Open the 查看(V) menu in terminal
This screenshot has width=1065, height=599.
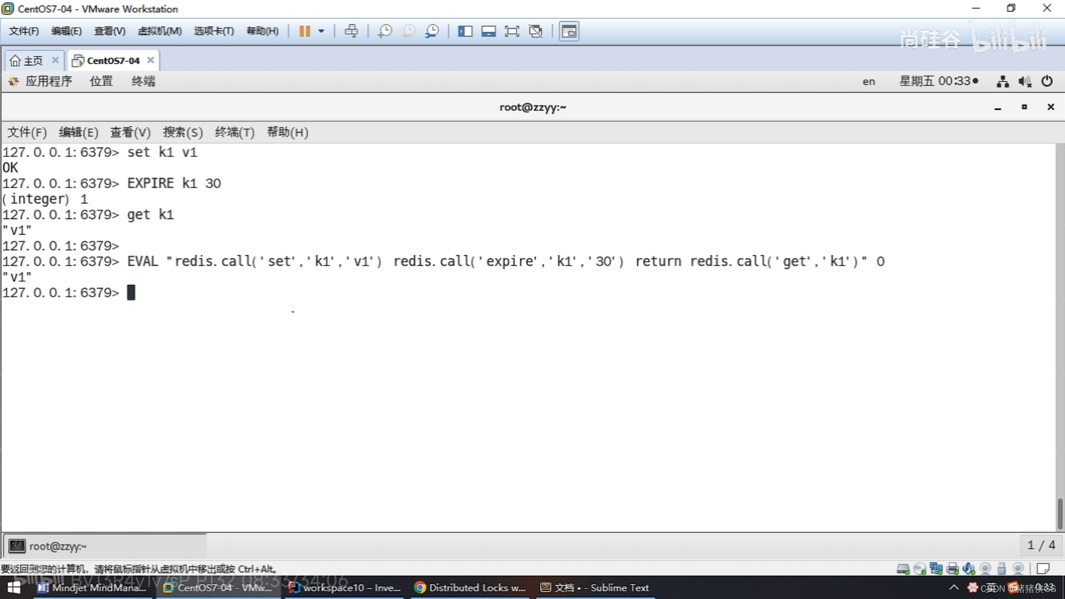click(130, 133)
